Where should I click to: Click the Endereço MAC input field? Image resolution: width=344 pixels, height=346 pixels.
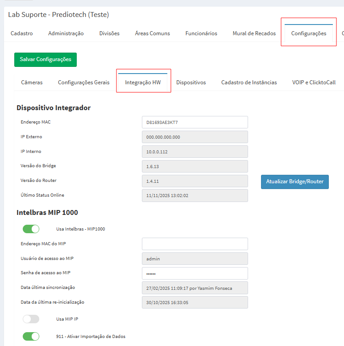(195, 122)
